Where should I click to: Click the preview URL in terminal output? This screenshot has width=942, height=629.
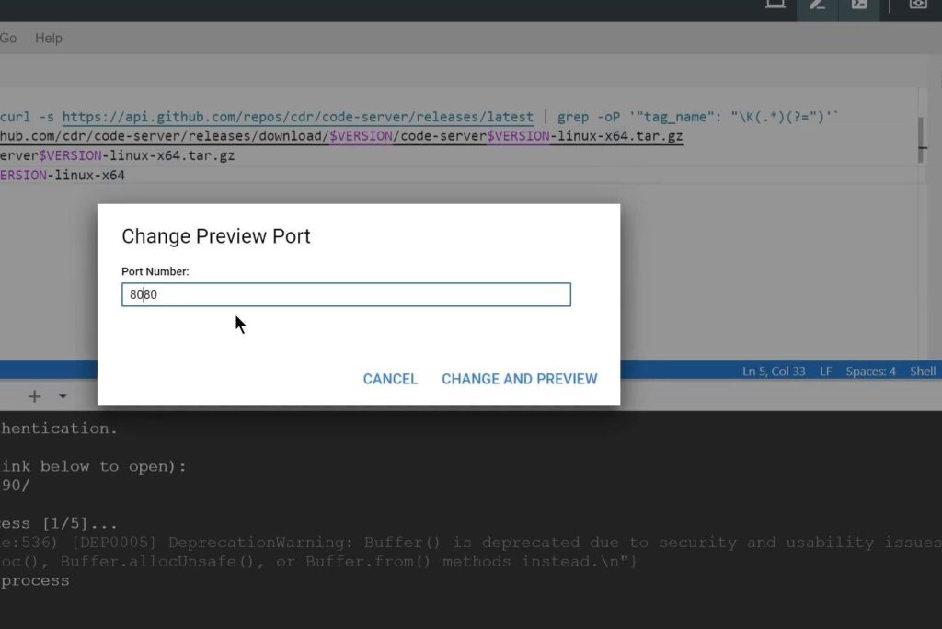pyautogui.click(x=14, y=485)
